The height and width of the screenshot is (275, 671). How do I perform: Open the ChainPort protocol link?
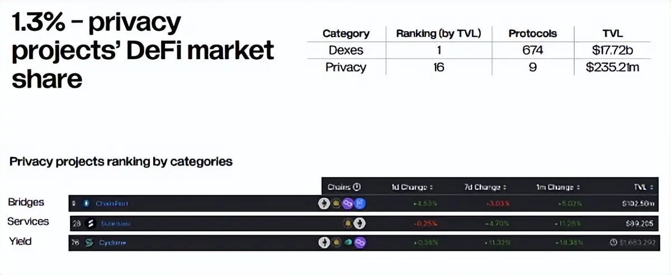(112, 204)
